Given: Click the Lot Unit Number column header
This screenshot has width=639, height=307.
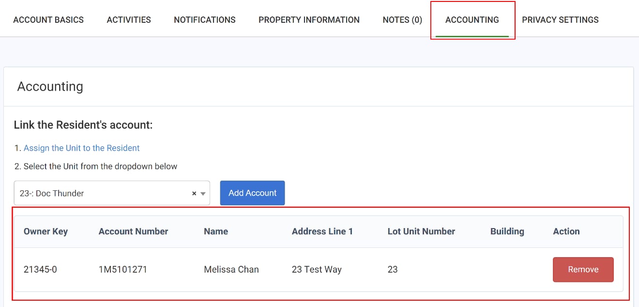Looking at the screenshot, I should click(421, 231).
